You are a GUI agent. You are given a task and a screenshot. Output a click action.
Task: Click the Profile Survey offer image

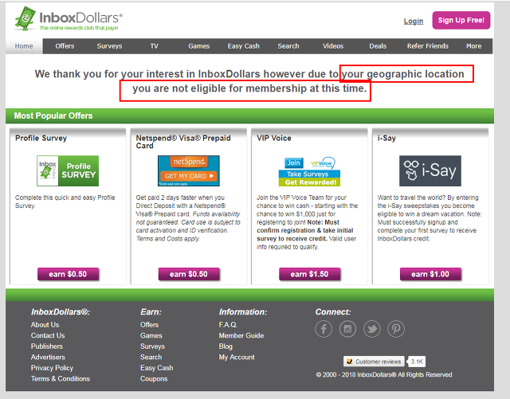pos(68,170)
